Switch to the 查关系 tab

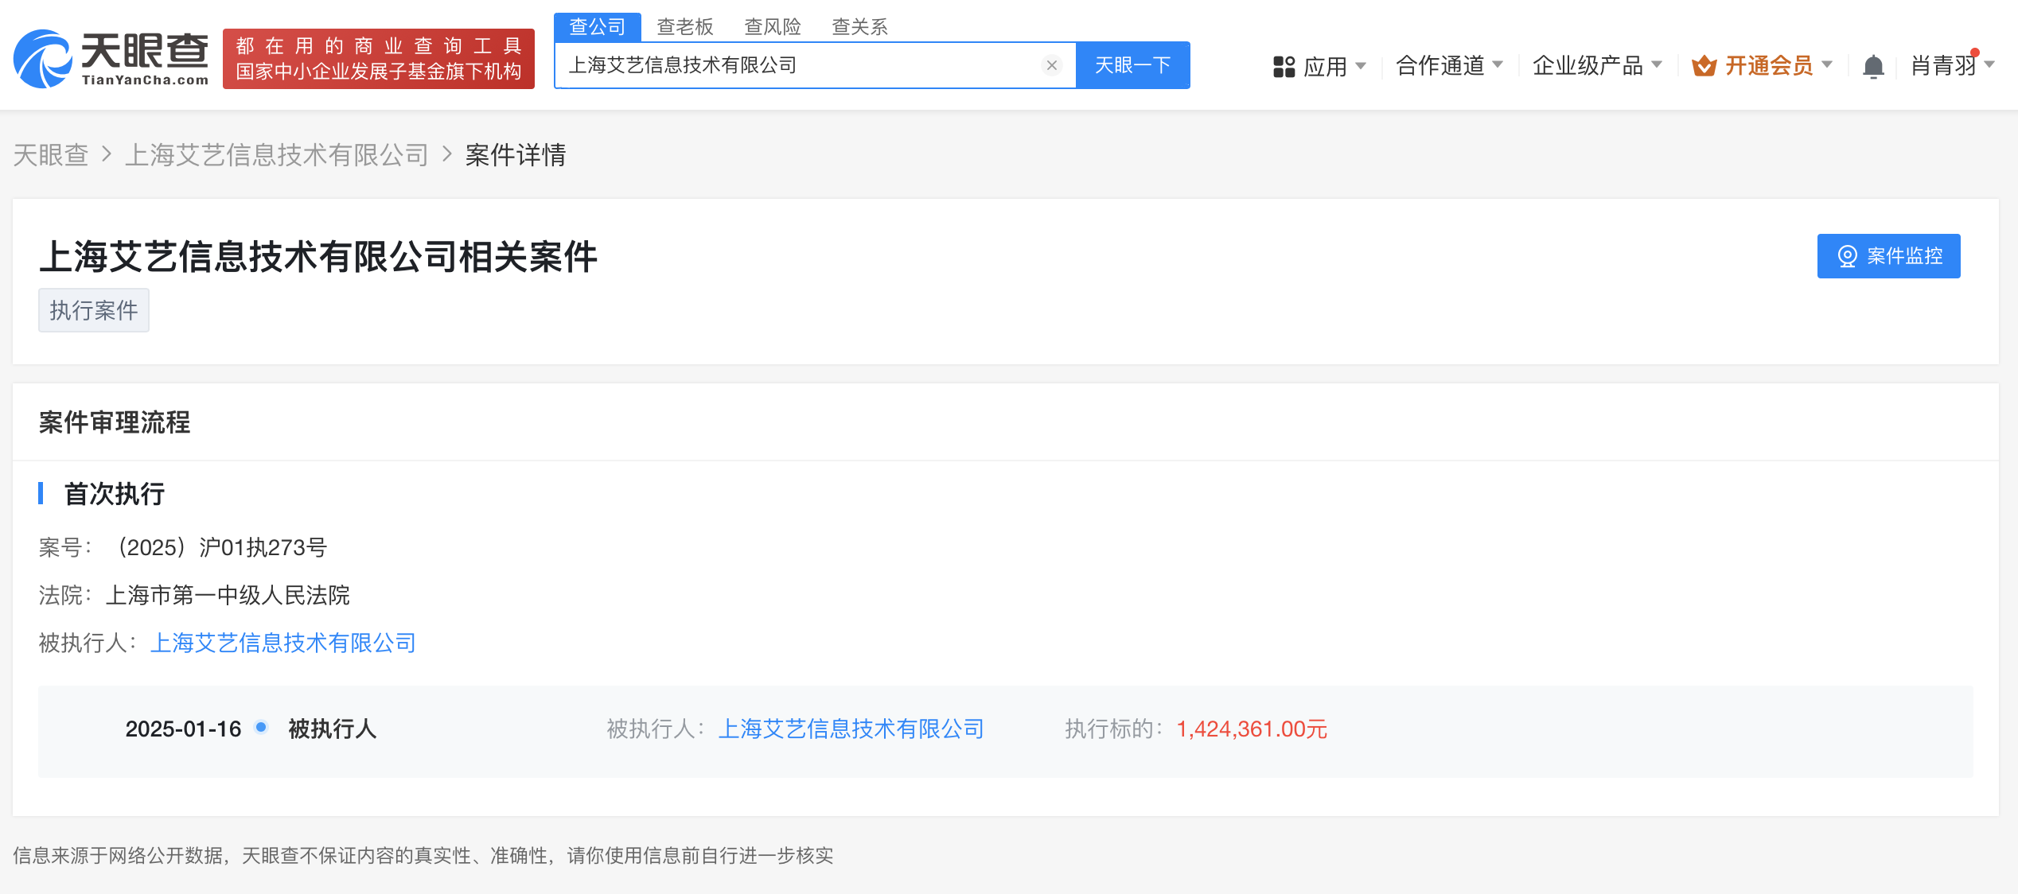860,26
